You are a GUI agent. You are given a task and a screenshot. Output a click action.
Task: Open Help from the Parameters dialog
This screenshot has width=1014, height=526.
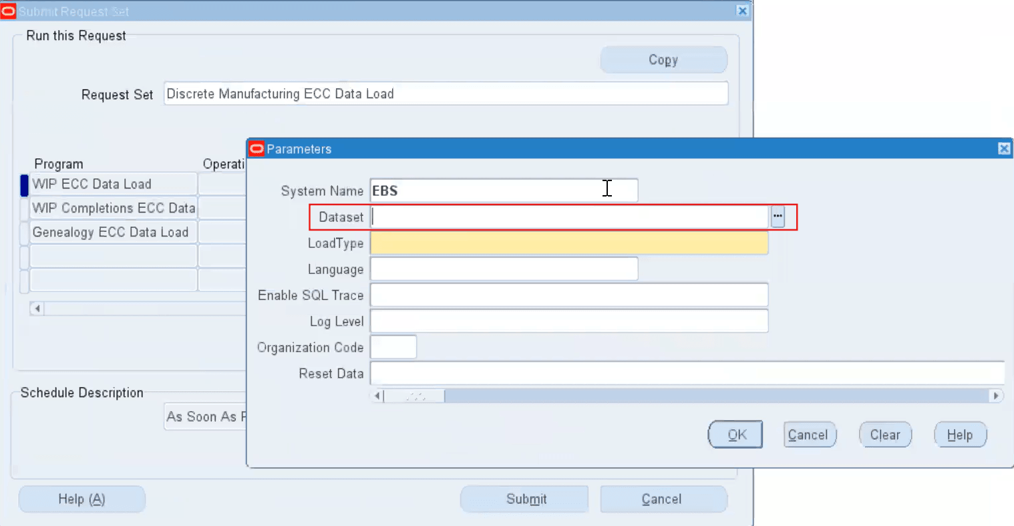[960, 434]
